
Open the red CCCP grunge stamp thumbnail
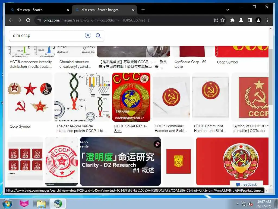pyautogui.click(x=62, y=161)
